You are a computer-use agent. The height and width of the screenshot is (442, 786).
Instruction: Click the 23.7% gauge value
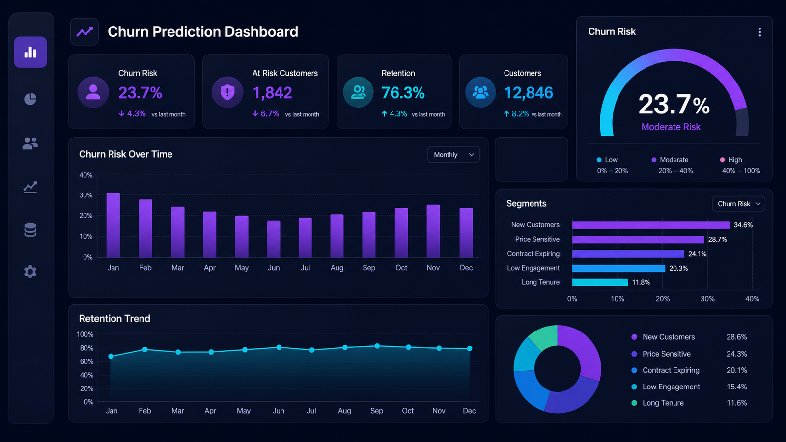coord(674,104)
